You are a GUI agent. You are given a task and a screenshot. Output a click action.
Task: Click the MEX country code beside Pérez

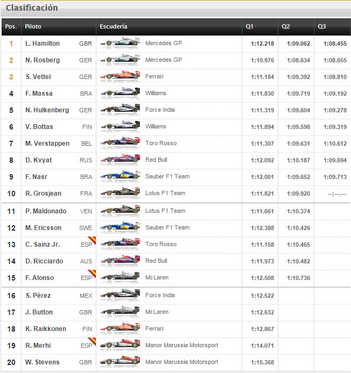(x=86, y=296)
